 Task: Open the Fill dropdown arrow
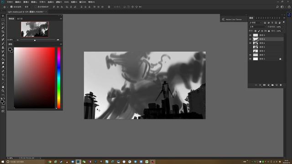point(283,31)
